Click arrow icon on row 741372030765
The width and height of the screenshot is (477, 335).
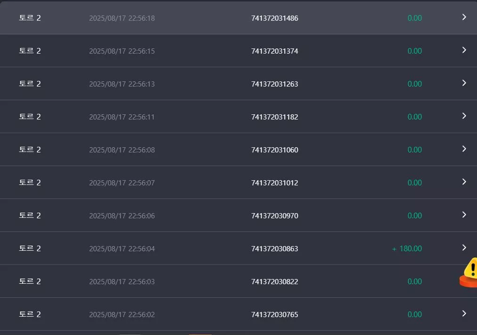coord(464,314)
